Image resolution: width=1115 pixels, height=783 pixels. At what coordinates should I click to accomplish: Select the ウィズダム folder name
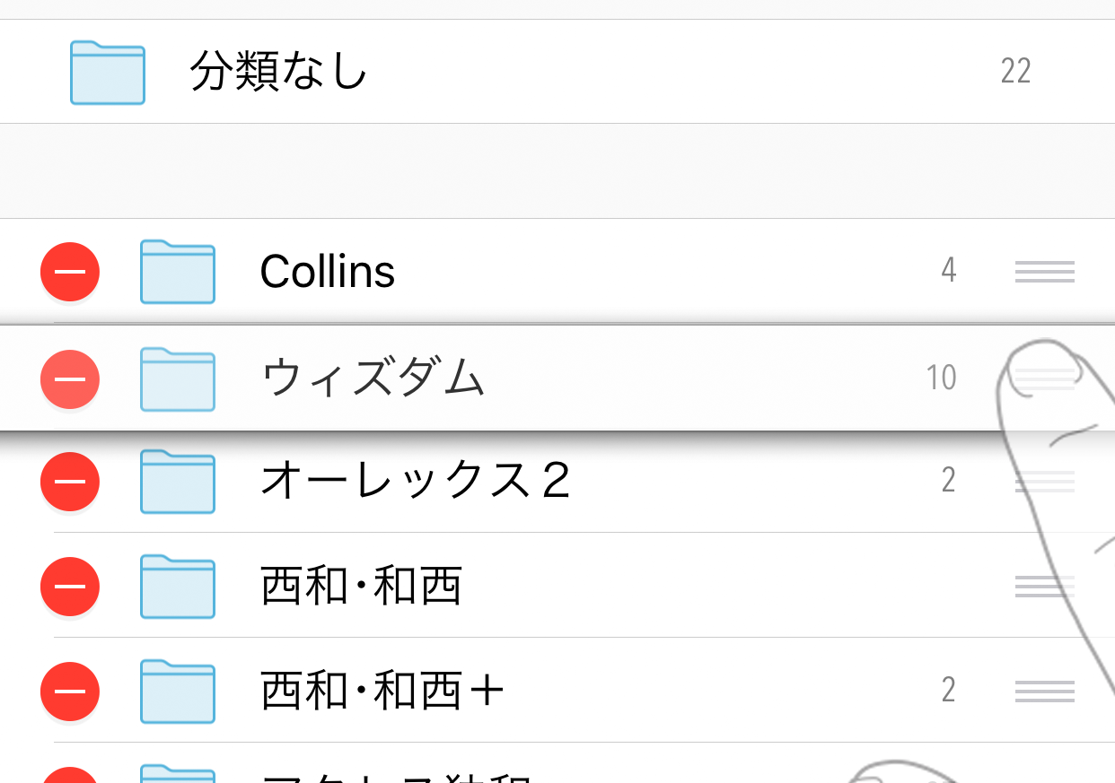[x=373, y=378]
